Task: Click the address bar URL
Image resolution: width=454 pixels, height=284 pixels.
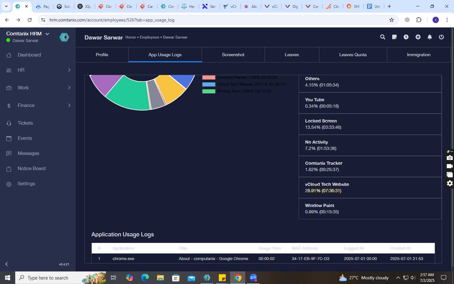Action: [x=112, y=20]
